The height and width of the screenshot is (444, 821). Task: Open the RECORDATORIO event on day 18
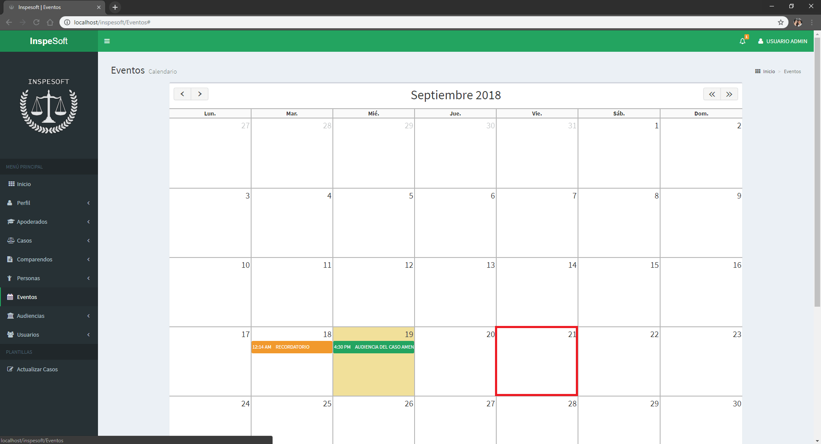(292, 347)
